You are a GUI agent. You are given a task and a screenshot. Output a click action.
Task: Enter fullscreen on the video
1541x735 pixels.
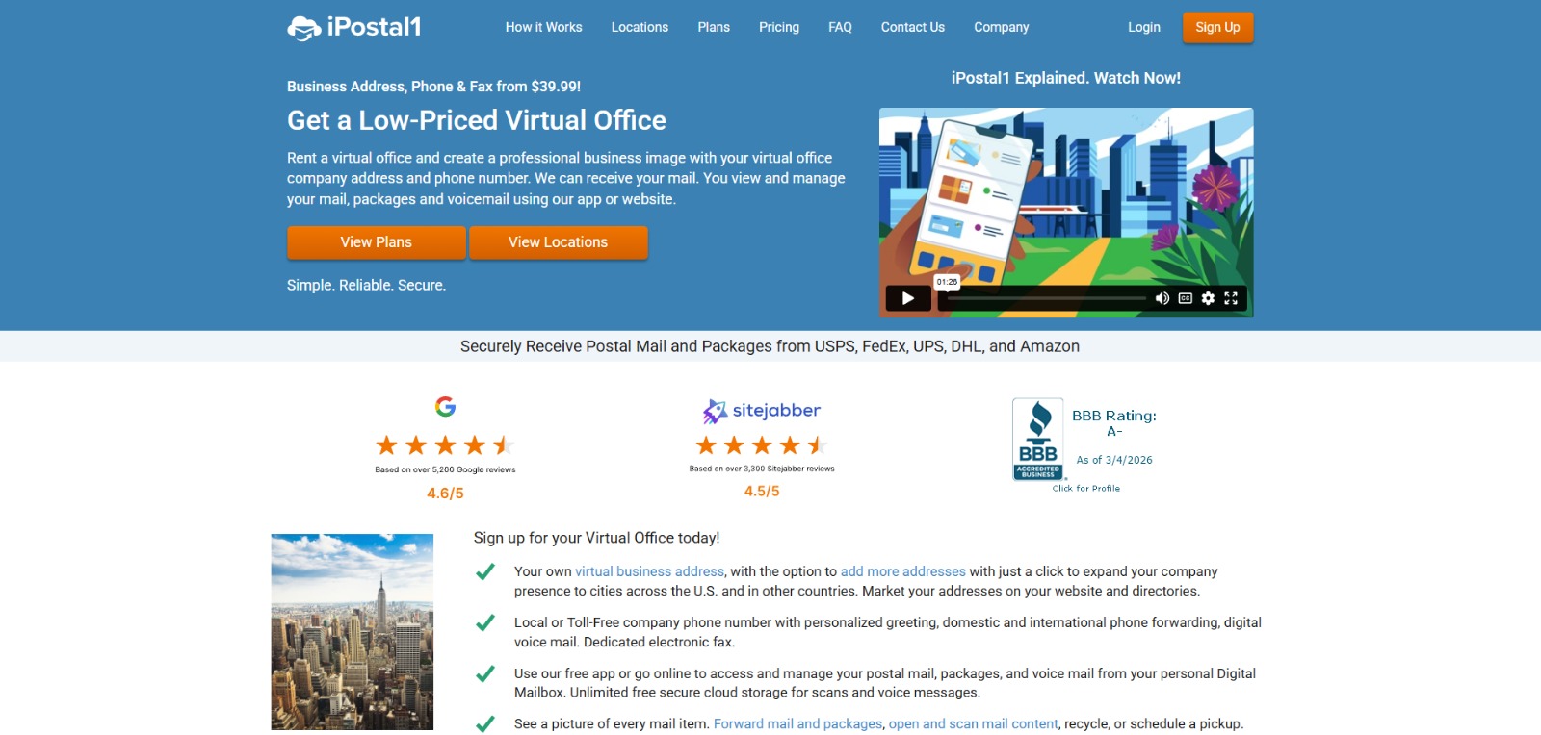pos(1231,298)
